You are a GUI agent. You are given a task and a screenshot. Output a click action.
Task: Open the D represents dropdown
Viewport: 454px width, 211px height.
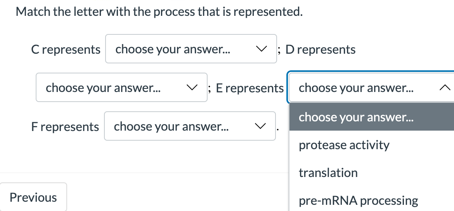tap(121, 88)
